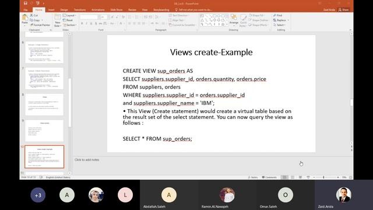Expand the shapes gallery more arrow
The width and height of the screenshot is (373, 210).
pos(227,24)
